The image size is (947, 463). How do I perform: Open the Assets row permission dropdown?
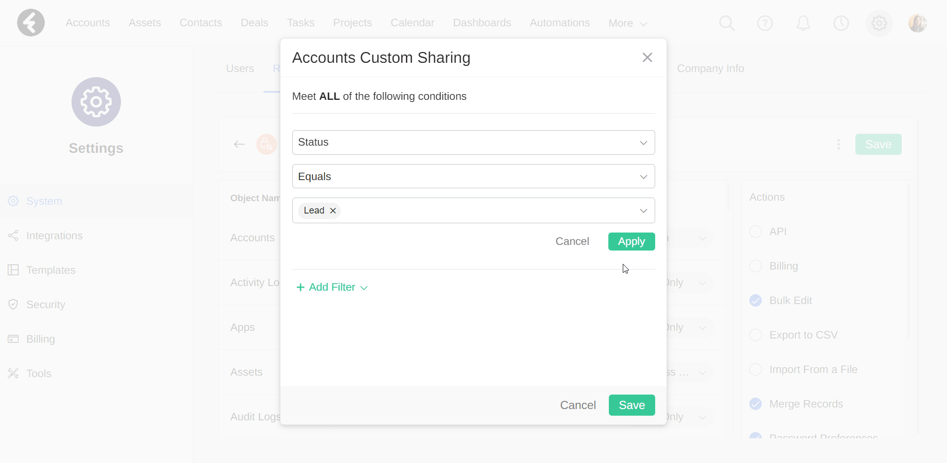[x=703, y=372]
